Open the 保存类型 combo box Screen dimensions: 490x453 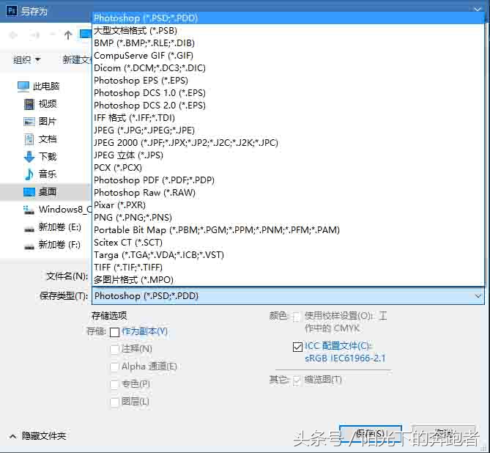pos(288,296)
